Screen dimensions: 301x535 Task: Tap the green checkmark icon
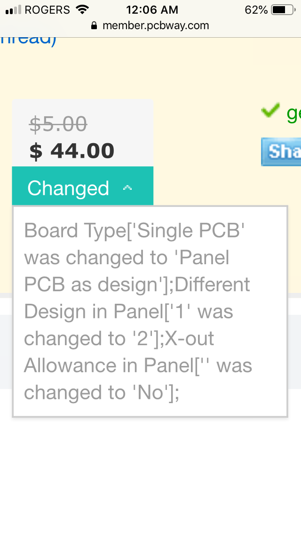tap(270, 110)
